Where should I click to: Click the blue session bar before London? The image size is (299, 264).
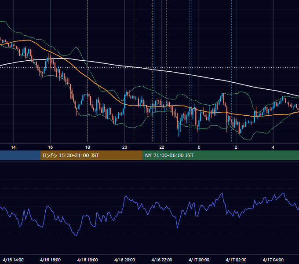(x=20, y=155)
